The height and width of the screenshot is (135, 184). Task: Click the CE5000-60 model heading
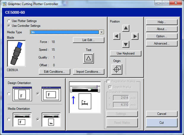point(15,12)
